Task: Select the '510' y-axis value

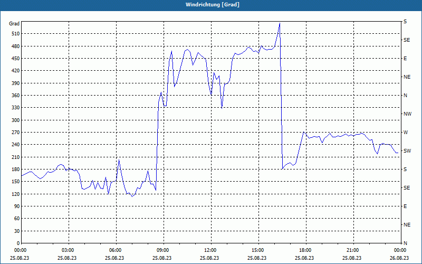Action: (x=16, y=34)
